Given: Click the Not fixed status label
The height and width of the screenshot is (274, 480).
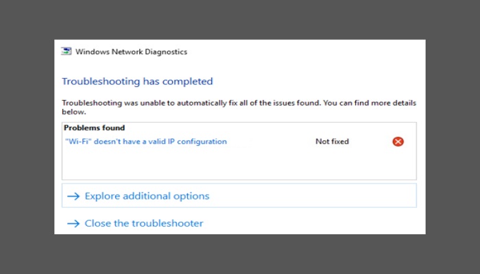Looking at the screenshot, I should (x=332, y=142).
